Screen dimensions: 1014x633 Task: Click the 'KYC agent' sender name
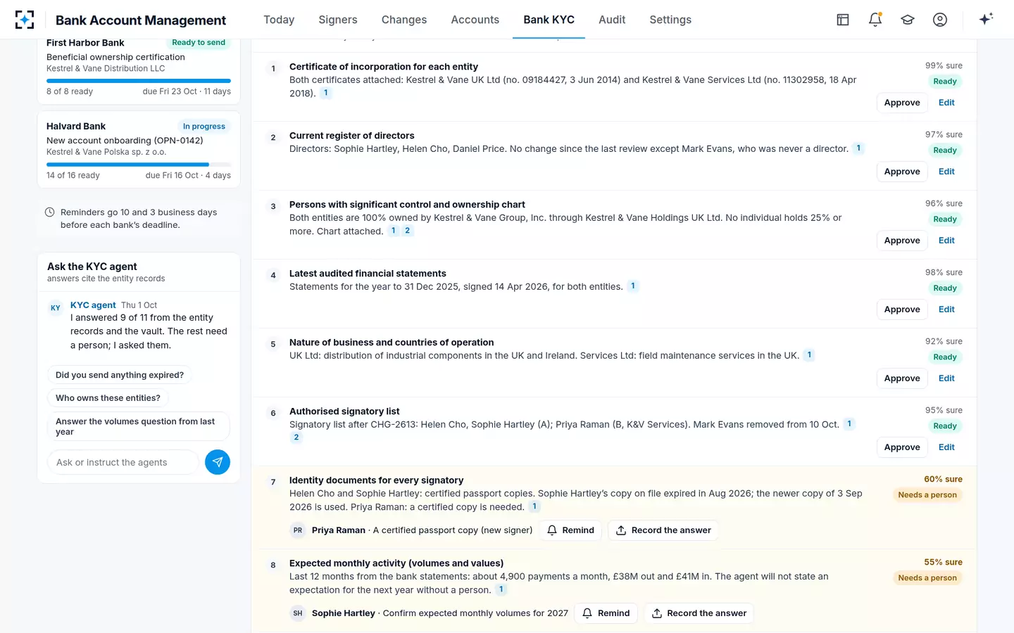[x=93, y=305]
